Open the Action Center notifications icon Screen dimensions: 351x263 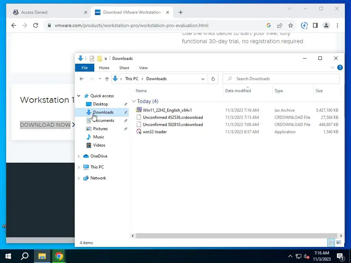340,256
